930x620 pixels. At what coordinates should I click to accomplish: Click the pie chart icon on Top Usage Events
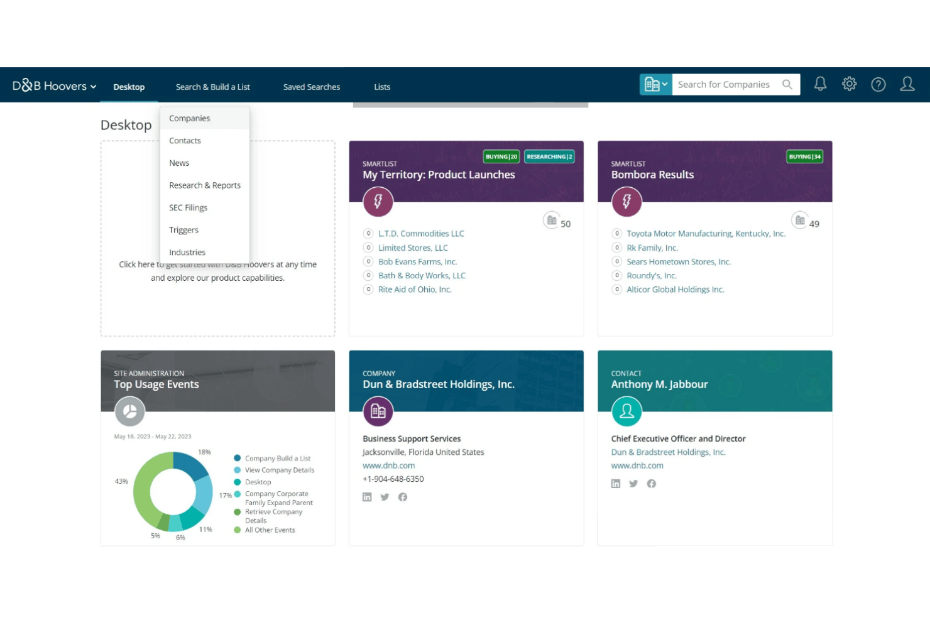pos(129,411)
